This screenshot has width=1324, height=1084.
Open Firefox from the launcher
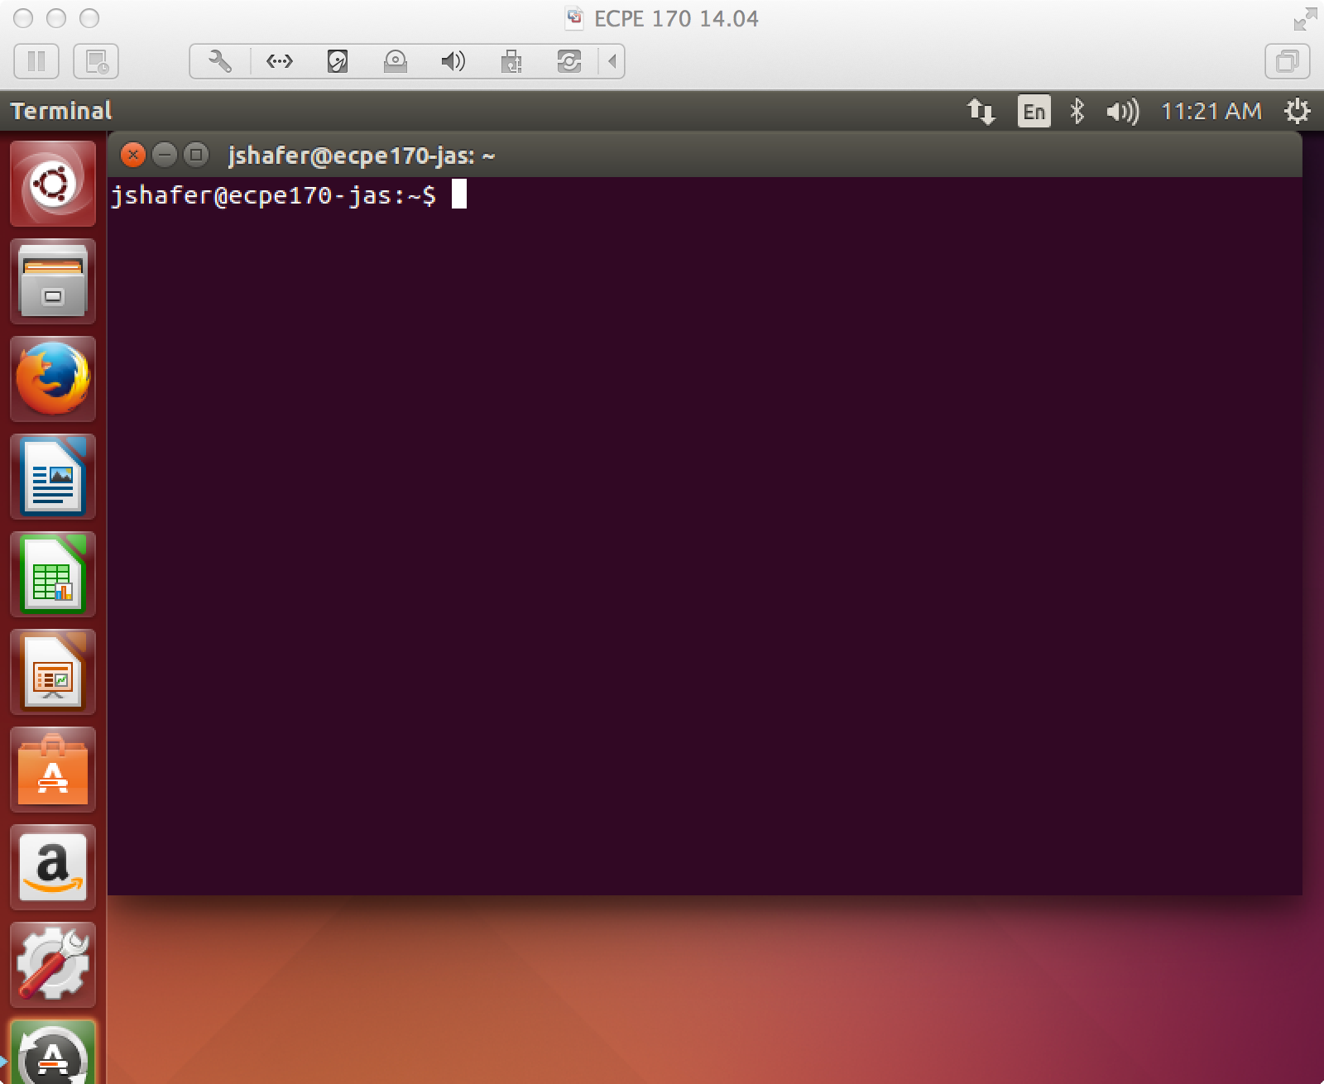pyautogui.click(x=52, y=381)
